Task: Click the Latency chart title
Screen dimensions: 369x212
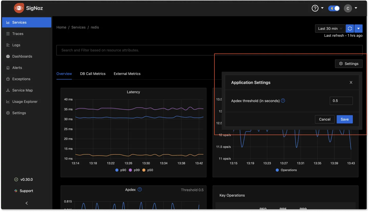Action: tap(133, 92)
